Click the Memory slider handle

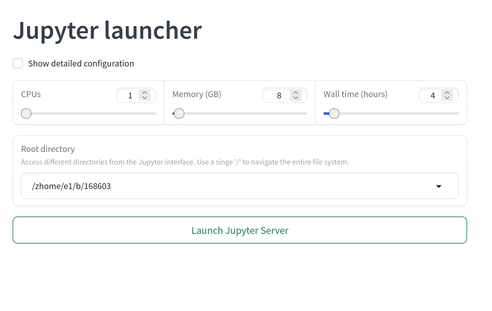coord(179,114)
